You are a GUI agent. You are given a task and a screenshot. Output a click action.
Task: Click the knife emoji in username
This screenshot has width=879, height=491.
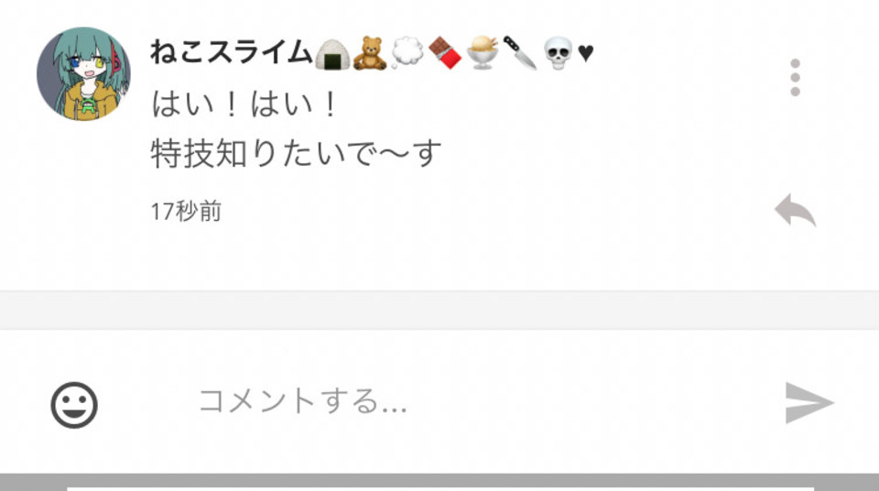pos(520,53)
